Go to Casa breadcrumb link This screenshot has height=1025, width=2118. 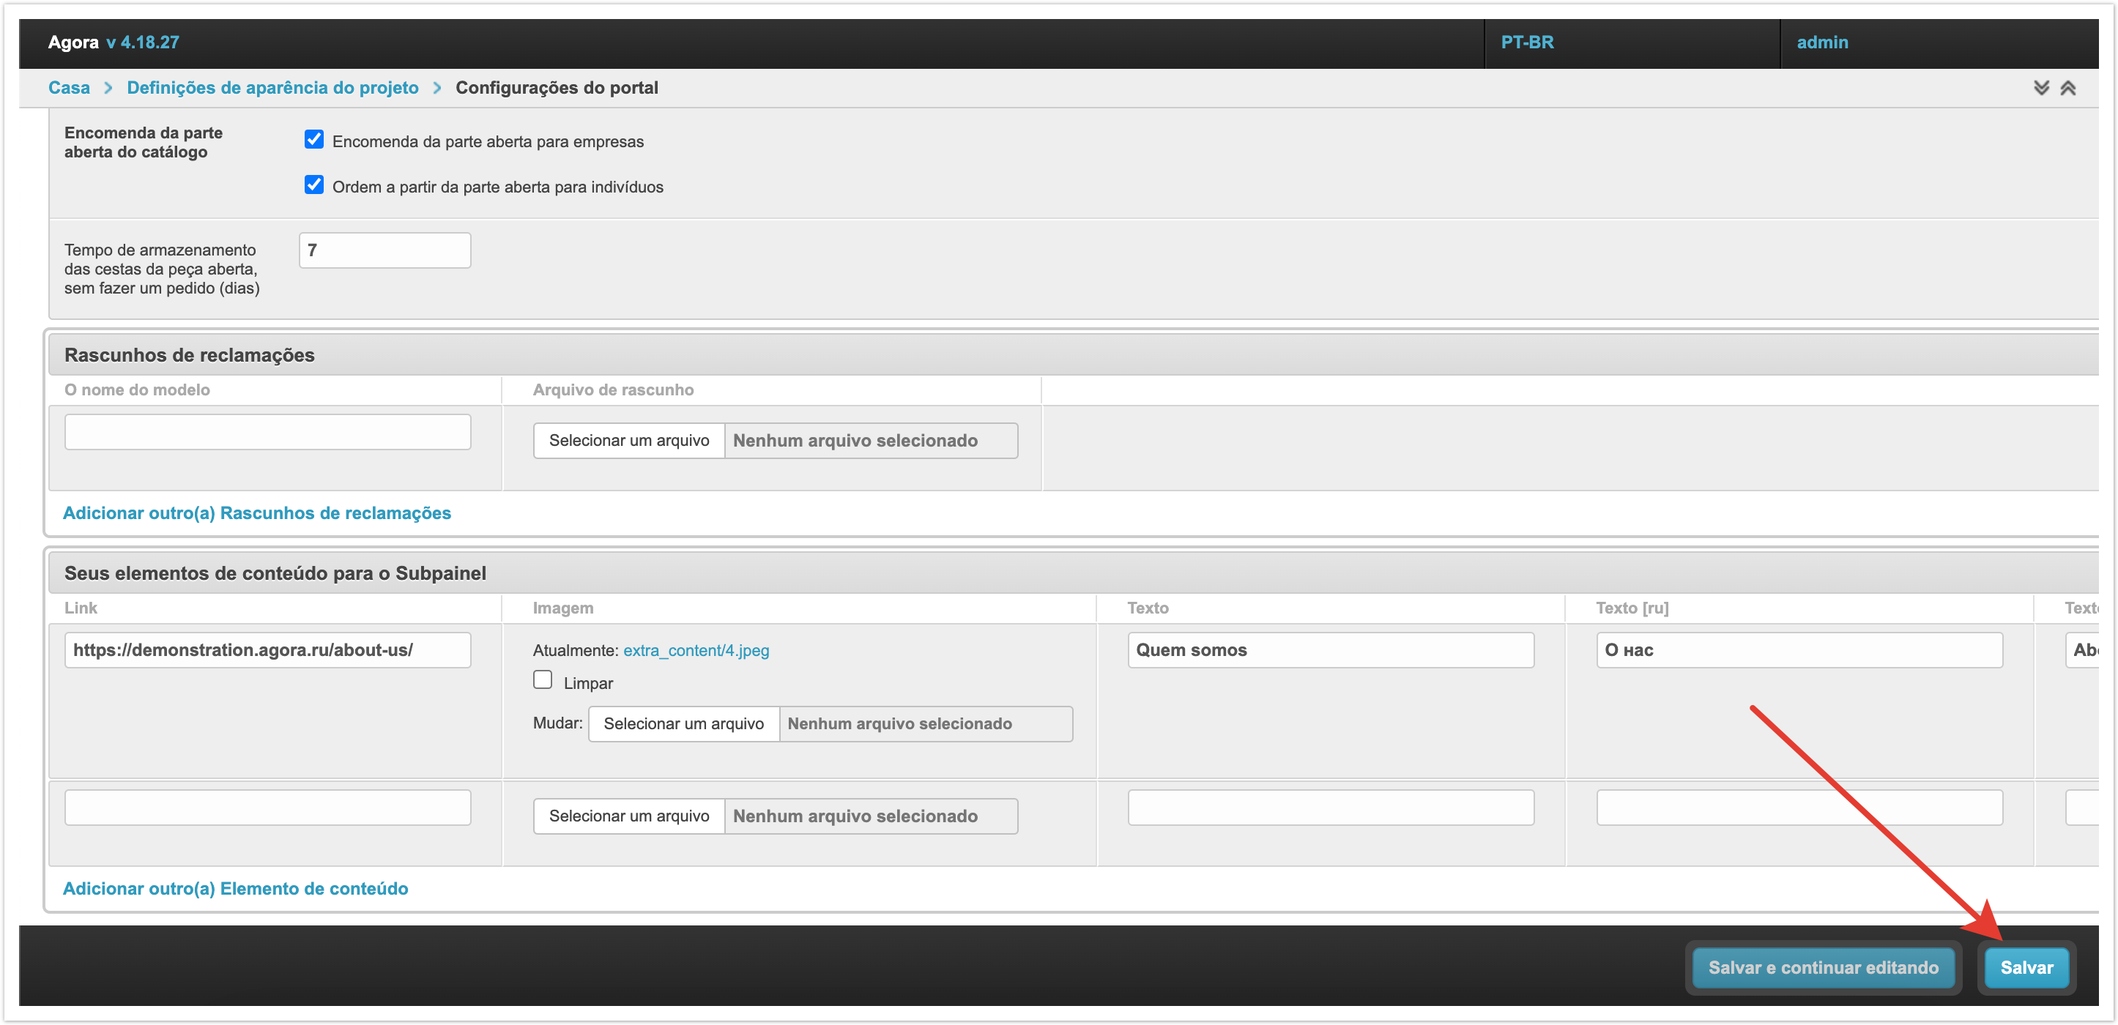coord(69,88)
